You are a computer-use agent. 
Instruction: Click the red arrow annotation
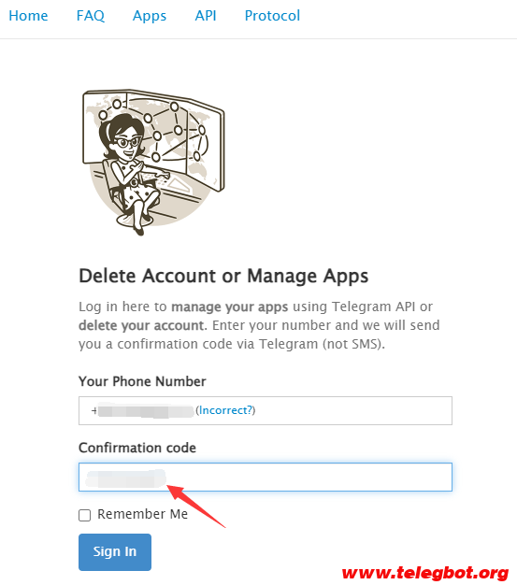[x=196, y=506]
